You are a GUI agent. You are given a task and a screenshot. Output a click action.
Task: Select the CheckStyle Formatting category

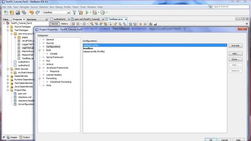60,82
